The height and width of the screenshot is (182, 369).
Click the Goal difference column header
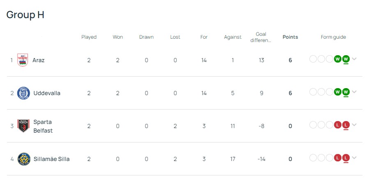click(261, 37)
